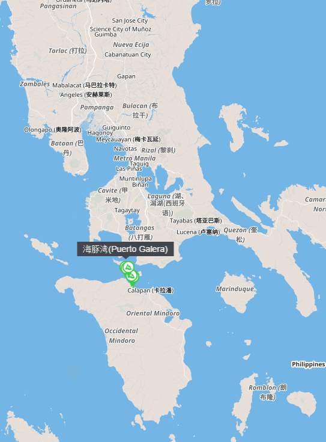
Task: Select the Marinduque island label
Action: 235,289
